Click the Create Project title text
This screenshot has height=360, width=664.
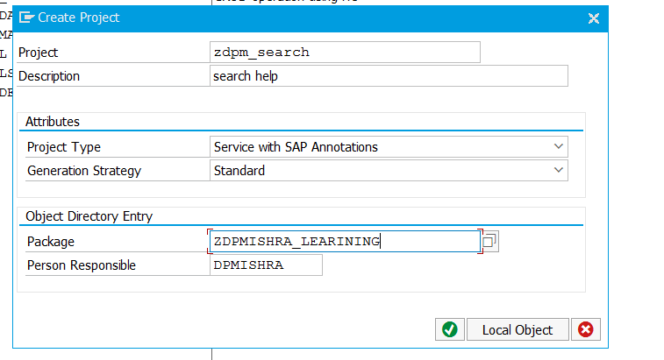click(x=79, y=18)
